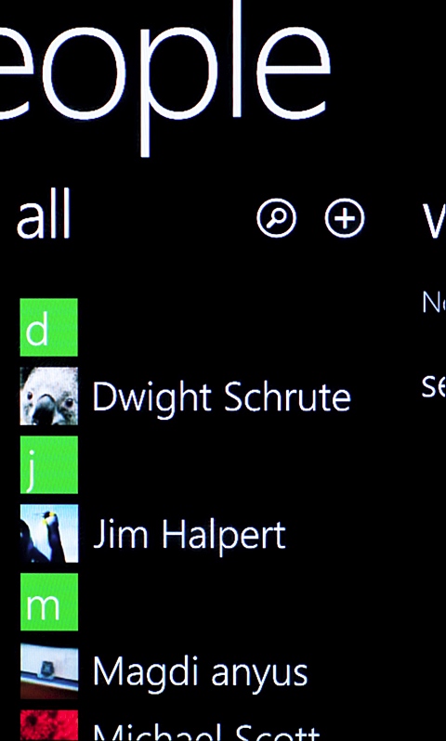Tap Jim Halpert's penguin profile picture

pyautogui.click(x=49, y=533)
